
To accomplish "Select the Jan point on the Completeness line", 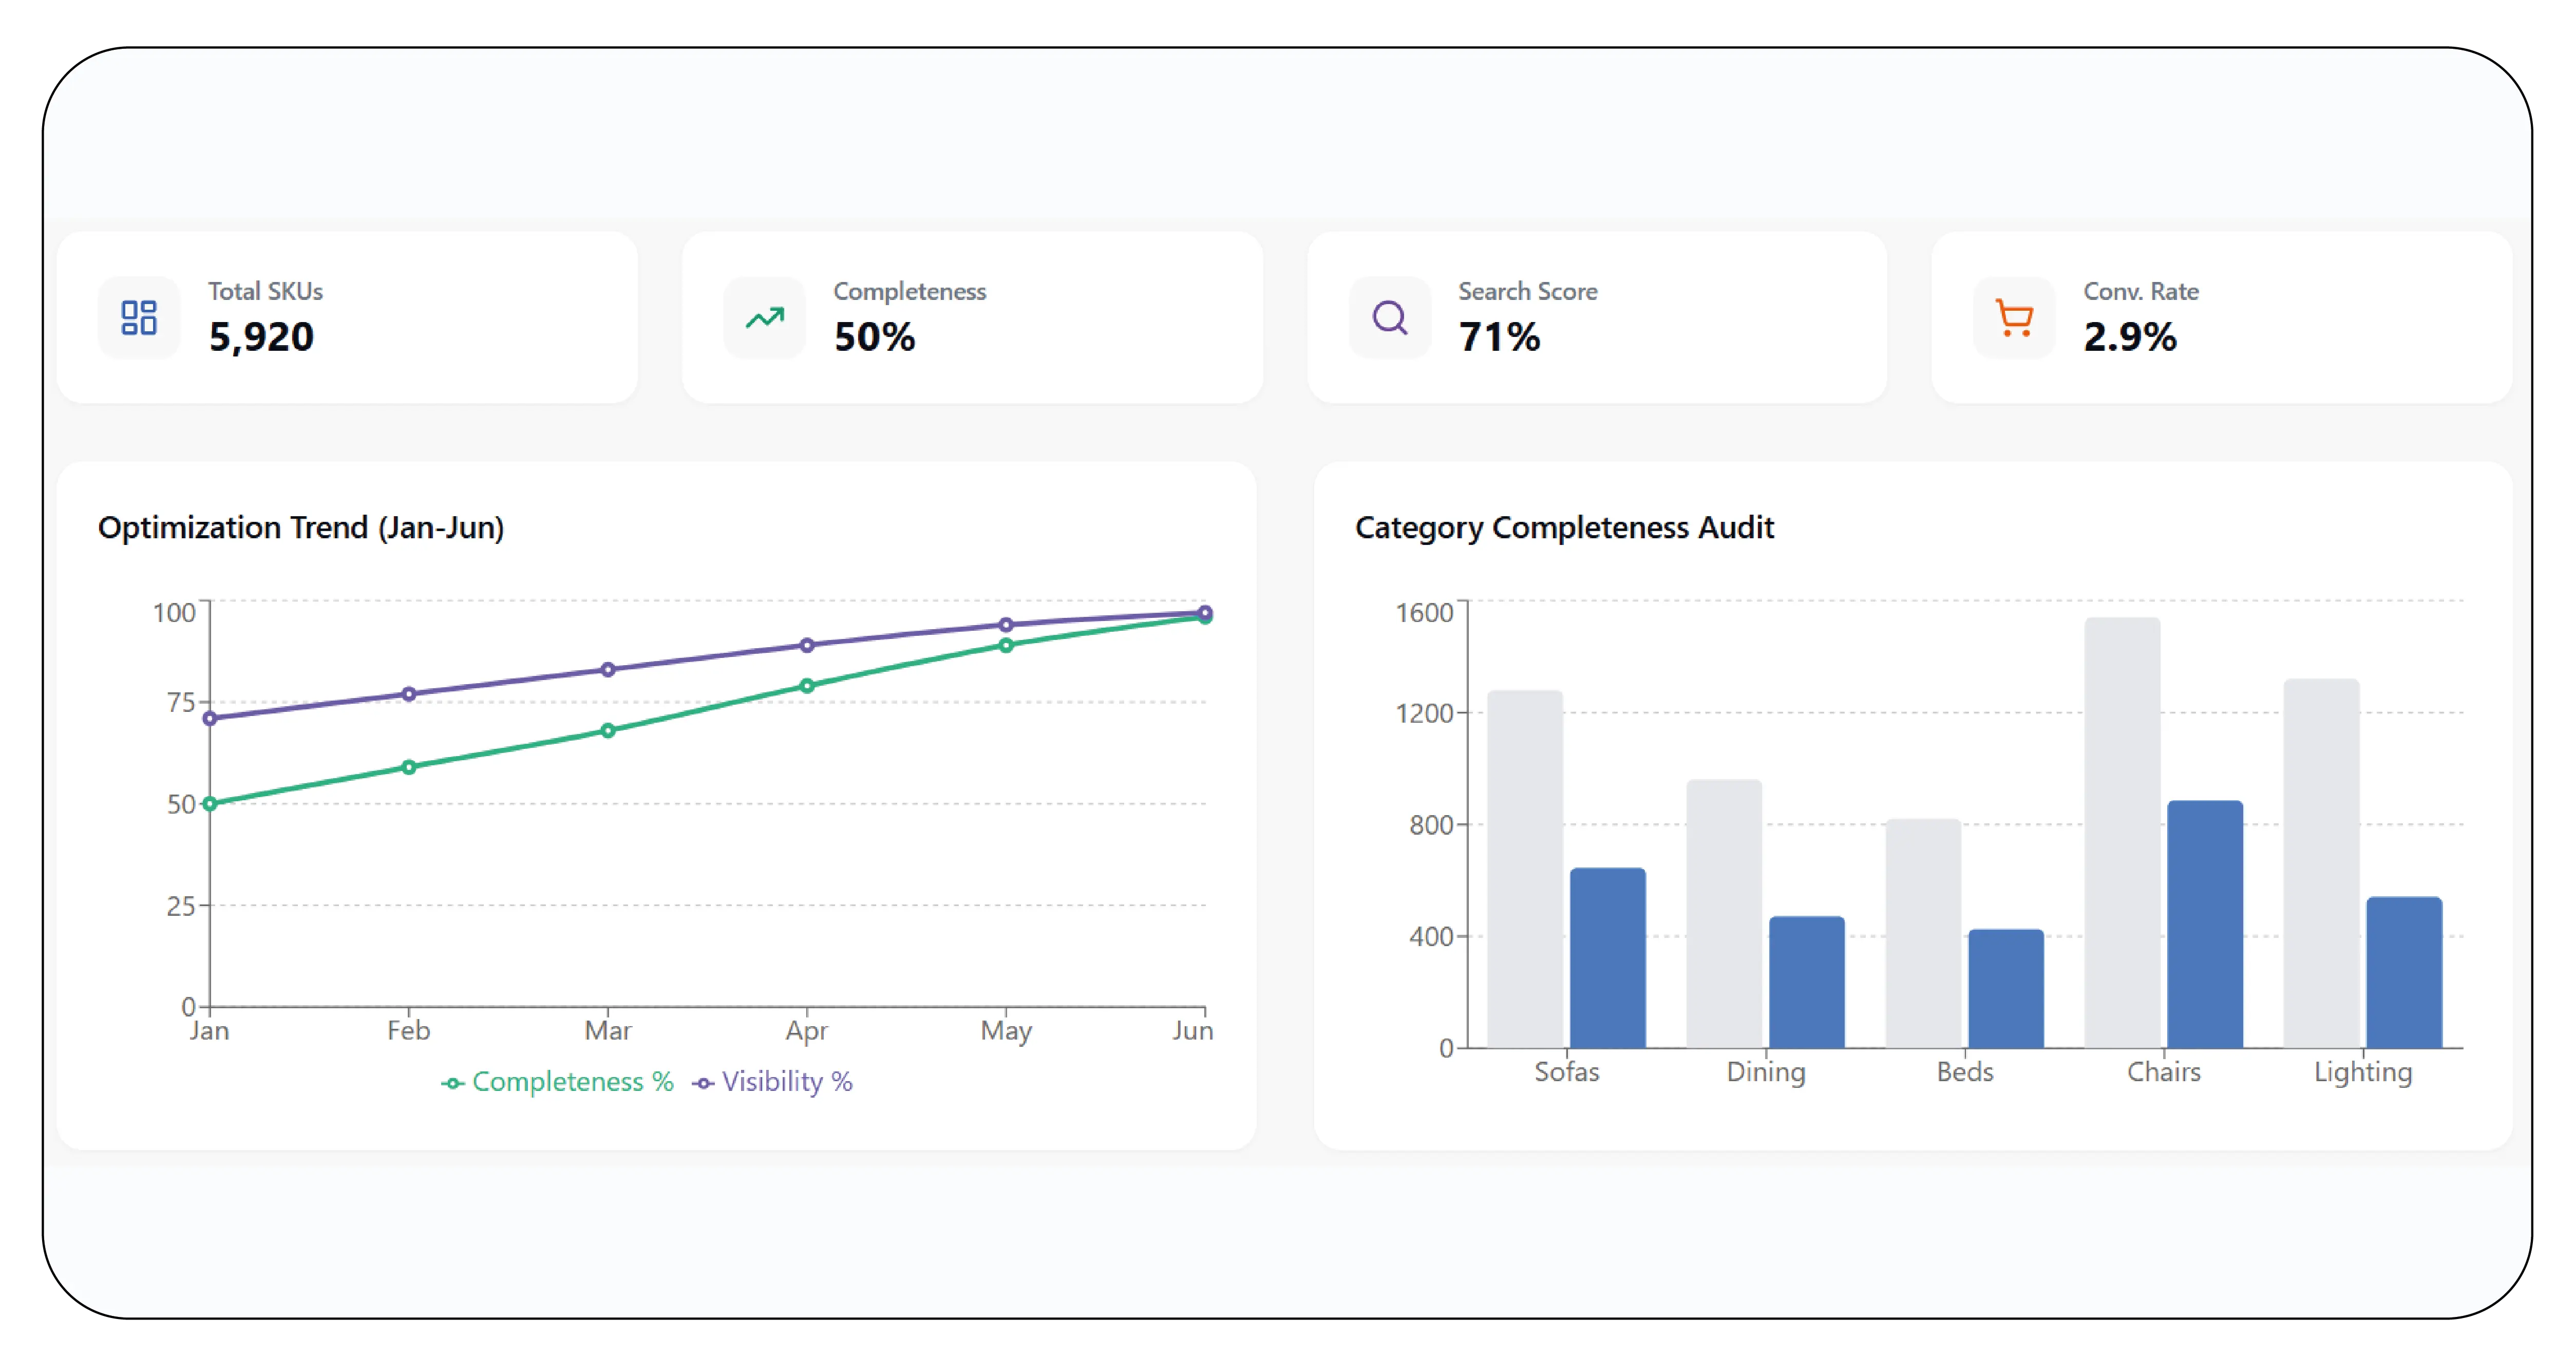I will click(x=210, y=804).
